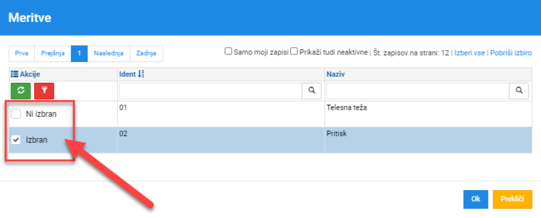Focus the Ident filter input field

tap(211, 91)
